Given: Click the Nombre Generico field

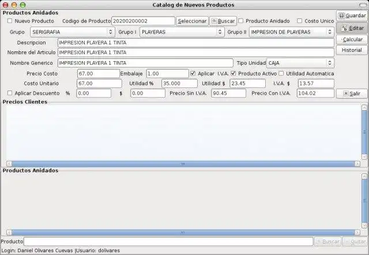Looking at the screenshot, I should tap(145, 63).
